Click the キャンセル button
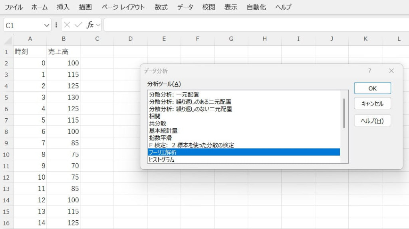409x229 pixels. [x=372, y=104]
